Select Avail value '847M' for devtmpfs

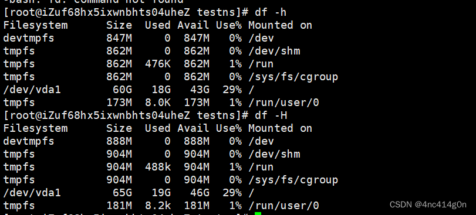click(197, 38)
